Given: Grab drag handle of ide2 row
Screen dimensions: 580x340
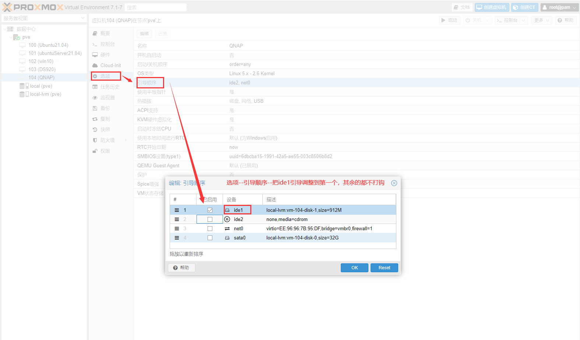Looking at the screenshot, I should pyautogui.click(x=177, y=219).
